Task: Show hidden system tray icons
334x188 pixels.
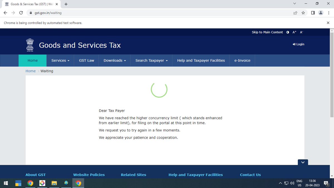Action: (x=281, y=183)
